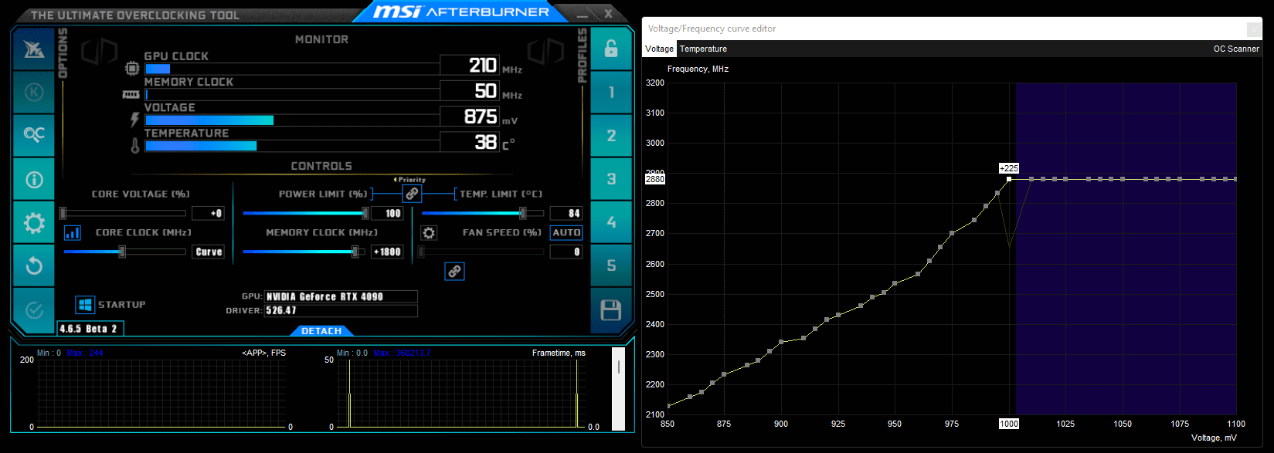
Task: Open curve editor via bars icon near Core Clock
Action: (x=72, y=232)
